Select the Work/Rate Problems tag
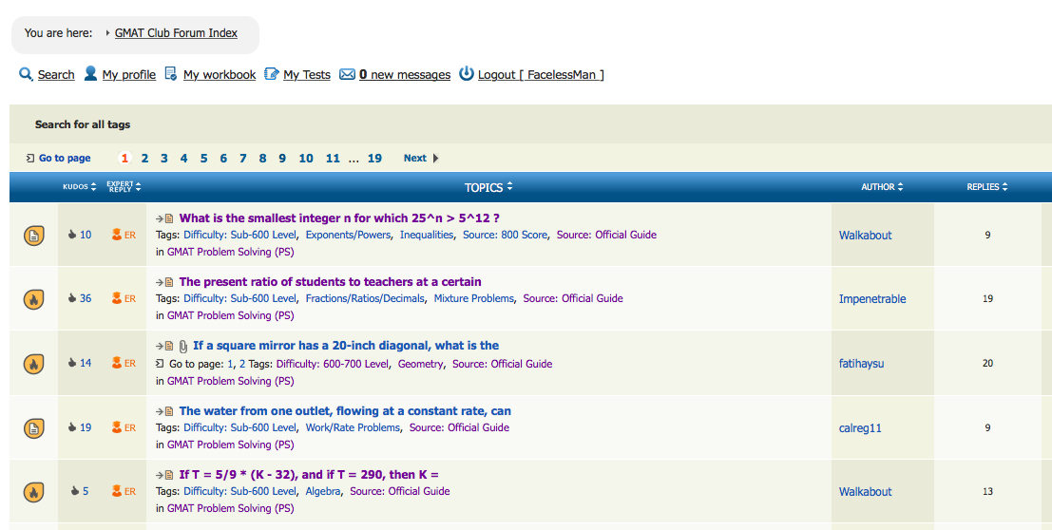 [353, 427]
